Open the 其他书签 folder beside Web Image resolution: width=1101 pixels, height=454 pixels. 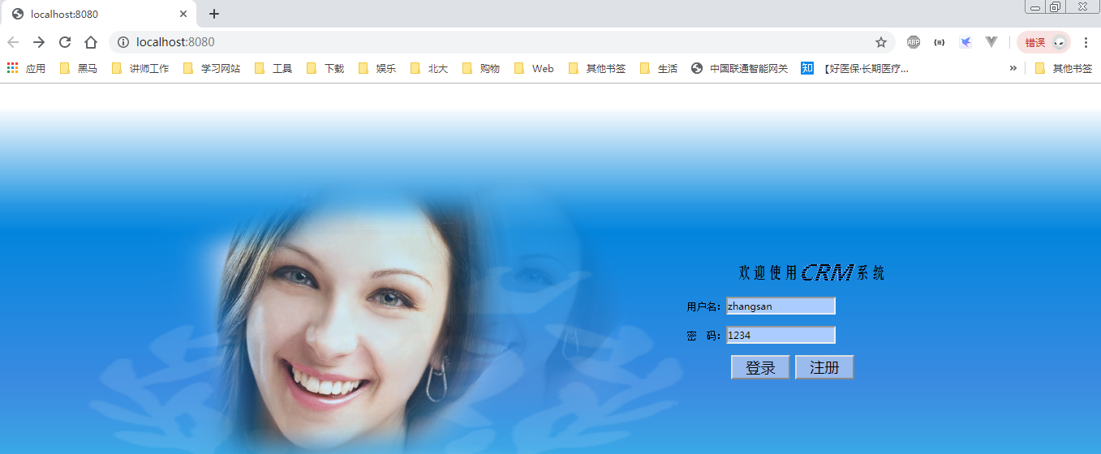[596, 69]
